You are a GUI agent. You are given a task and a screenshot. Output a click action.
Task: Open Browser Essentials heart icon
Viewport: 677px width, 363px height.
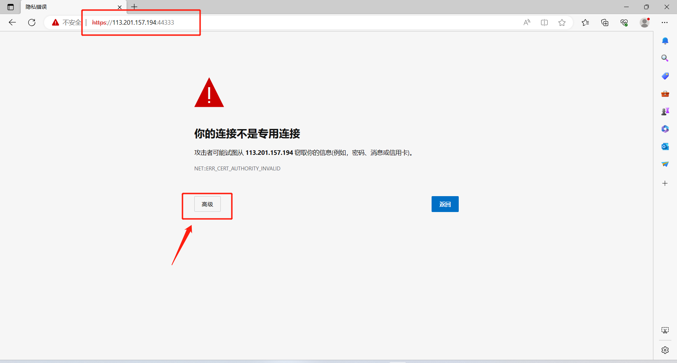624,23
